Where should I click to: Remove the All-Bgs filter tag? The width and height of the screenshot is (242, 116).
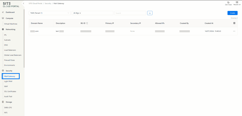[x=80, y=13]
